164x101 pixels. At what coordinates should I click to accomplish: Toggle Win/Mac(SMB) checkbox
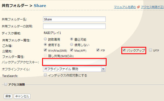[x=45, y=50]
